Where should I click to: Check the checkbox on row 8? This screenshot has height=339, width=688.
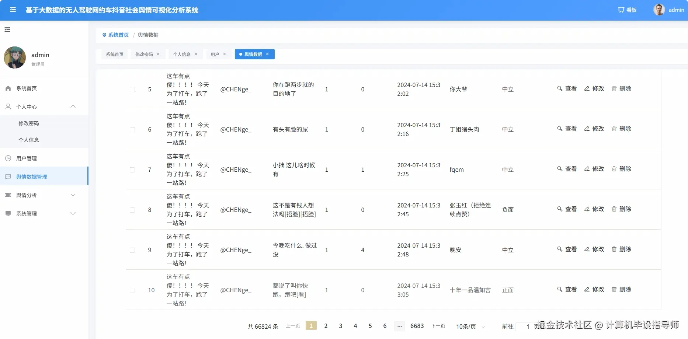(132, 210)
